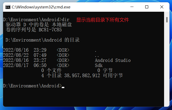This screenshot has height=110, width=172.
Task: Maximize the cmd.exe window
Action: click(x=147, y=7)
